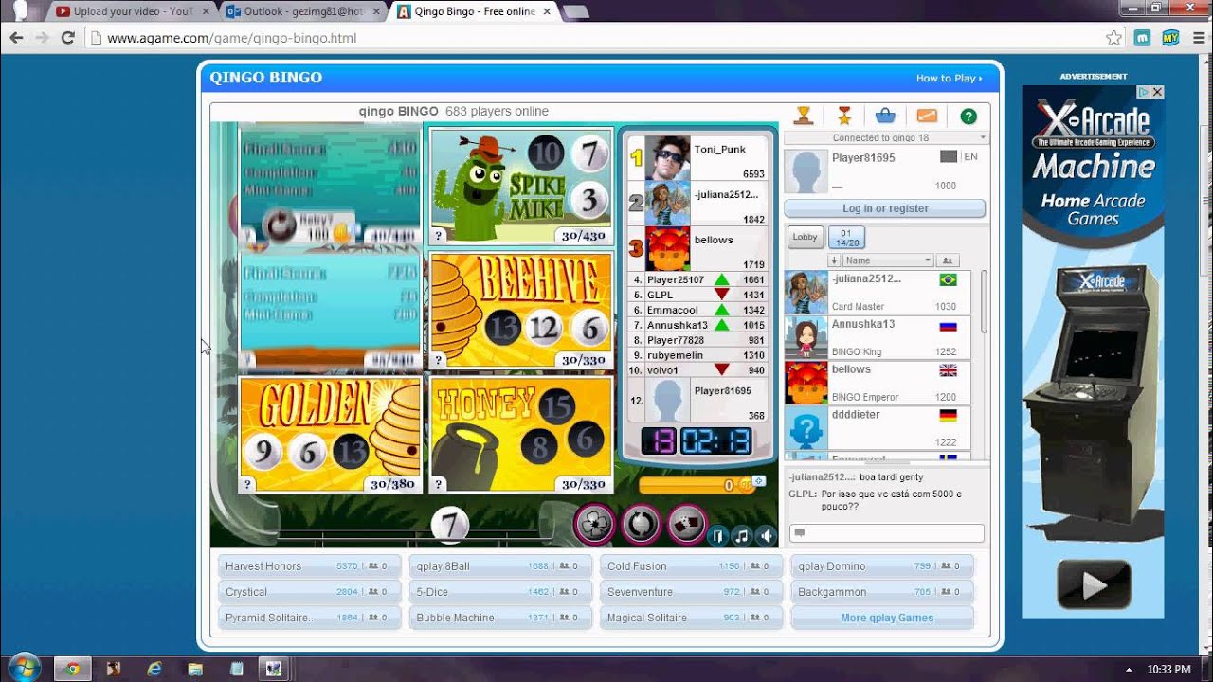Switch to the Outlook browser tab
1213x682 pixels.
305,11
